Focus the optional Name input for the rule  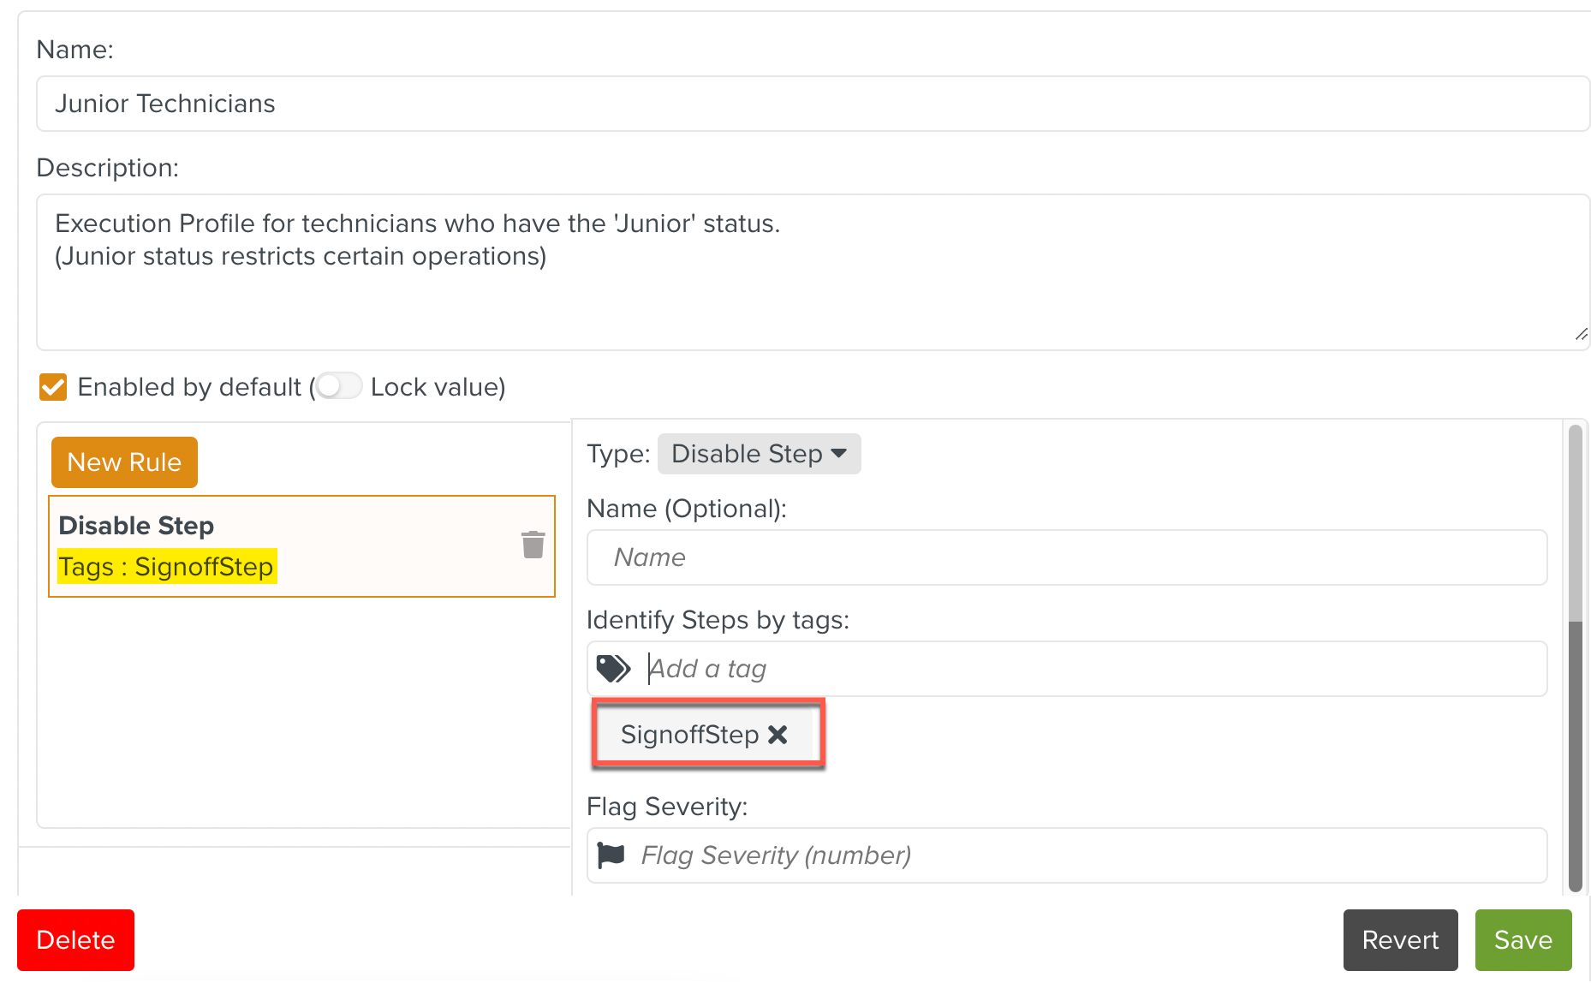pyautogui.click(x=1065, y=557)
